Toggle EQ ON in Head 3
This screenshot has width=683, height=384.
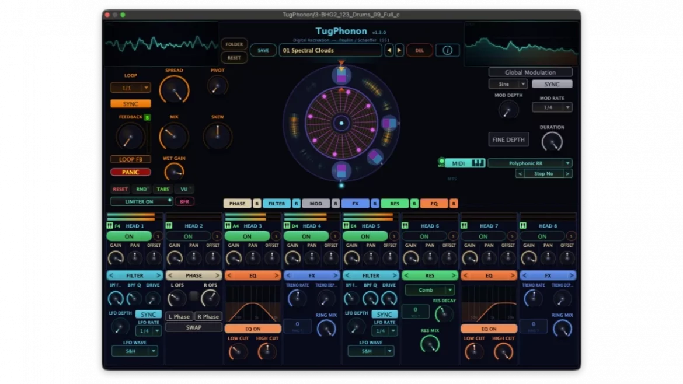click(253, 329)
